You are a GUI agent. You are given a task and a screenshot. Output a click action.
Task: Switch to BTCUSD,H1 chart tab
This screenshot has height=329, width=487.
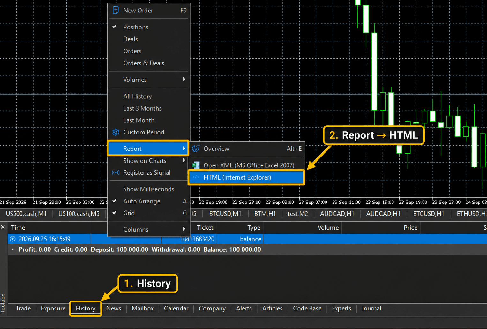(429, 214)
